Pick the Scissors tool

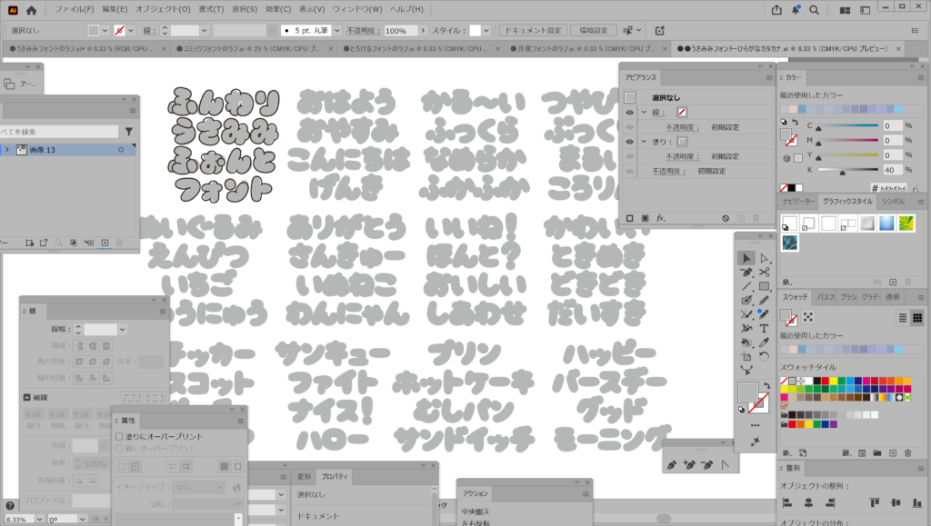[x=764, y=272]
